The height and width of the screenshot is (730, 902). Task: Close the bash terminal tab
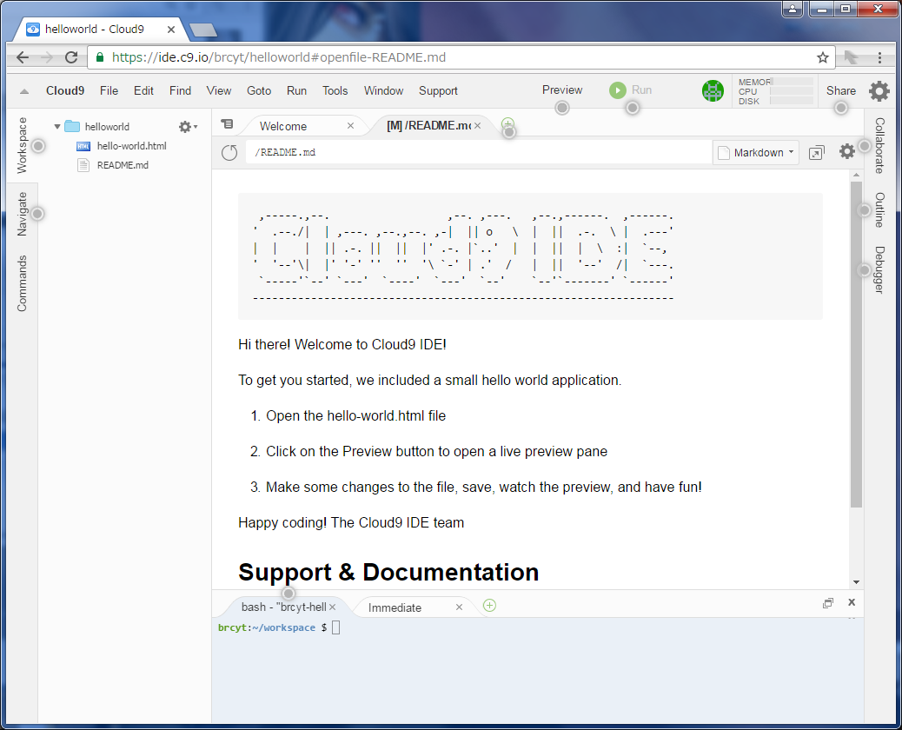tap(333, 607)
